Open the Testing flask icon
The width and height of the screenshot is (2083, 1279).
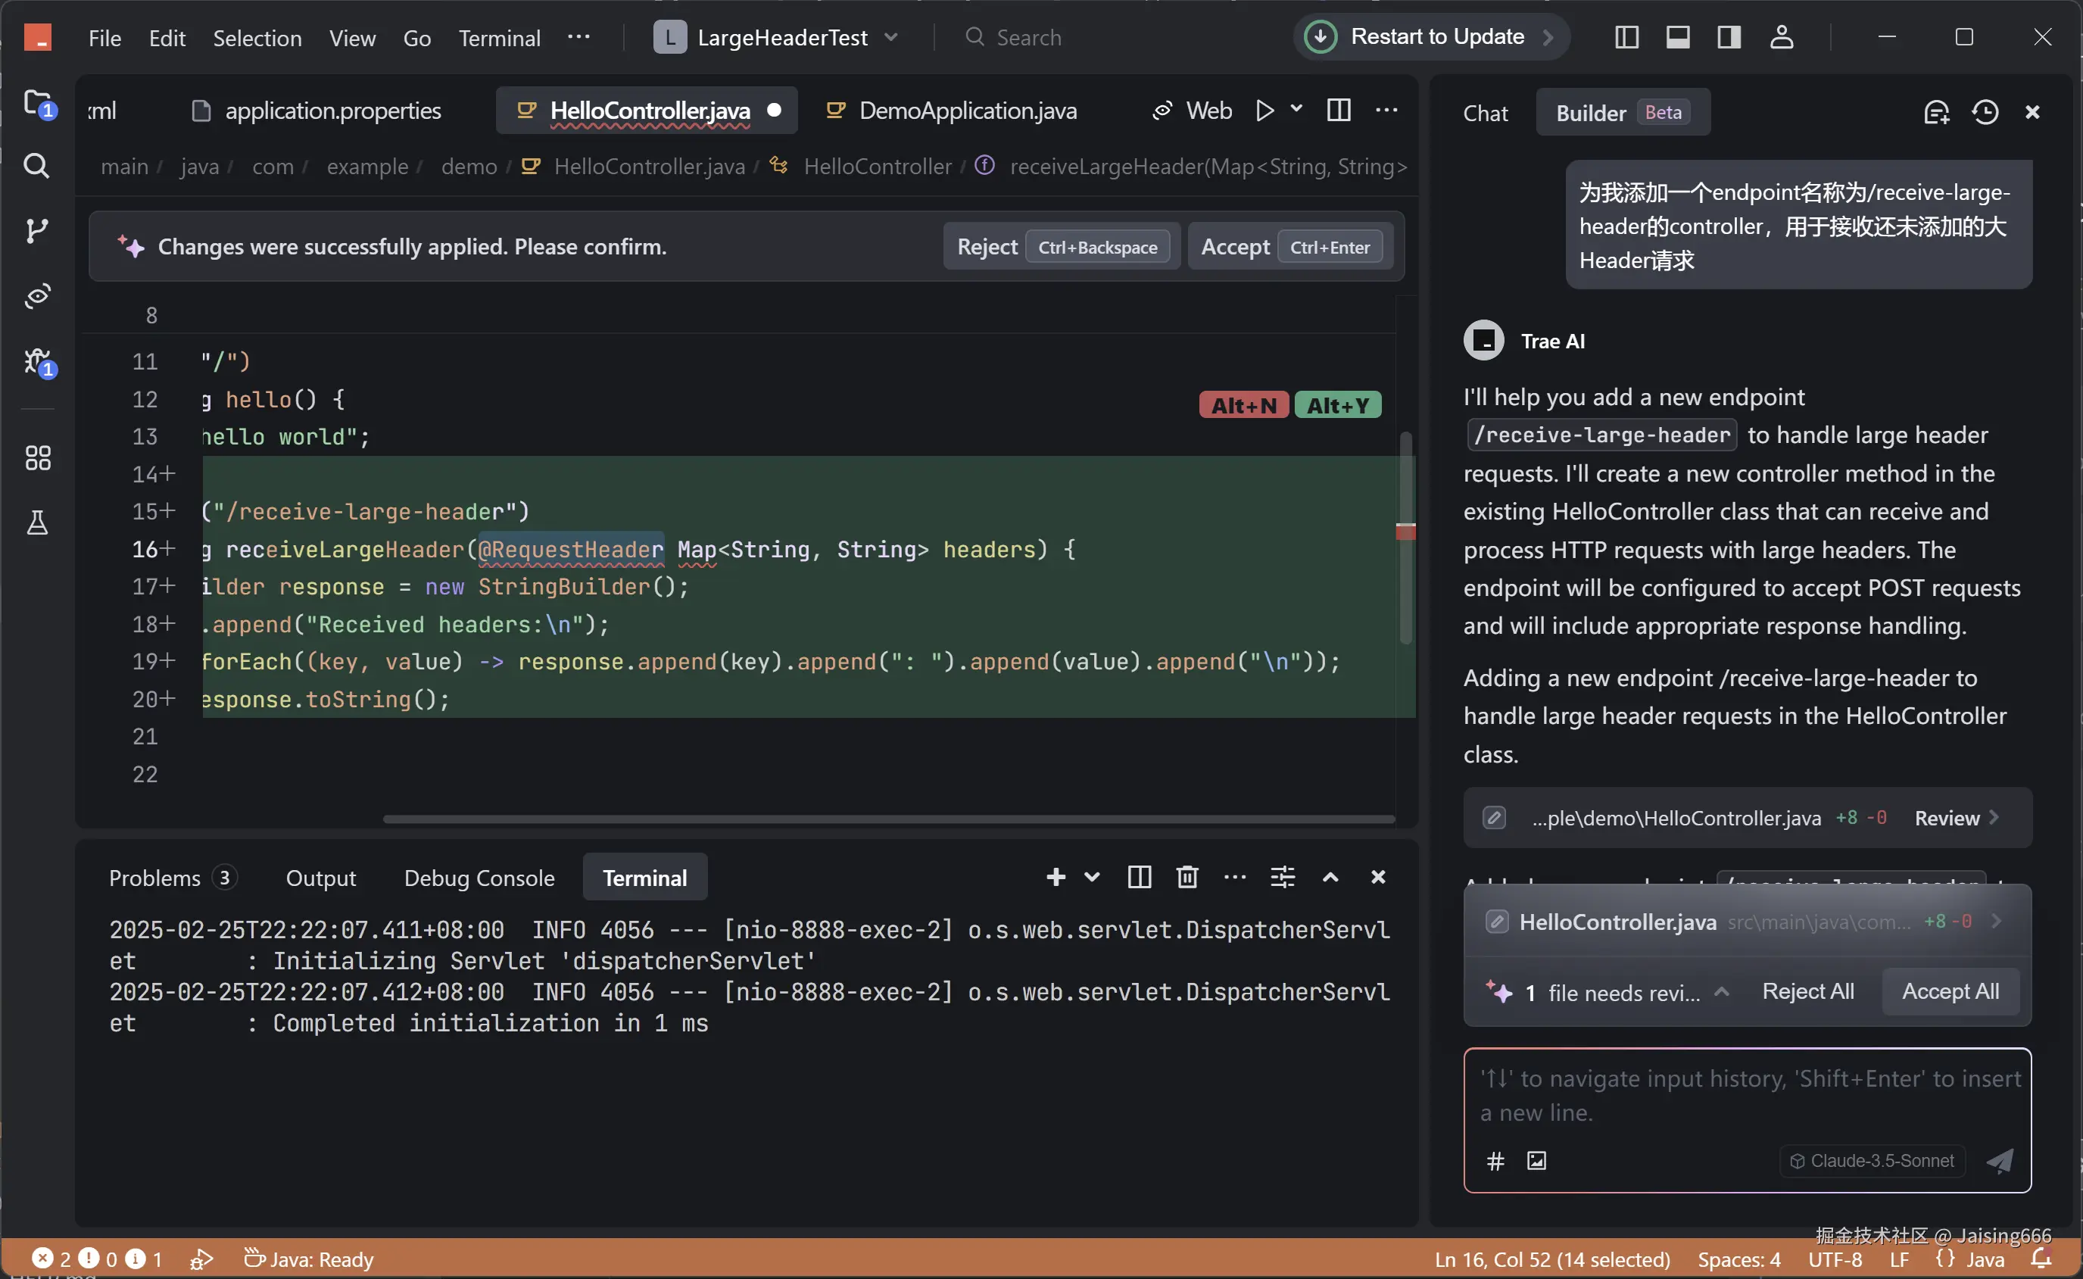pyautogui.click(x=37, y=523)
